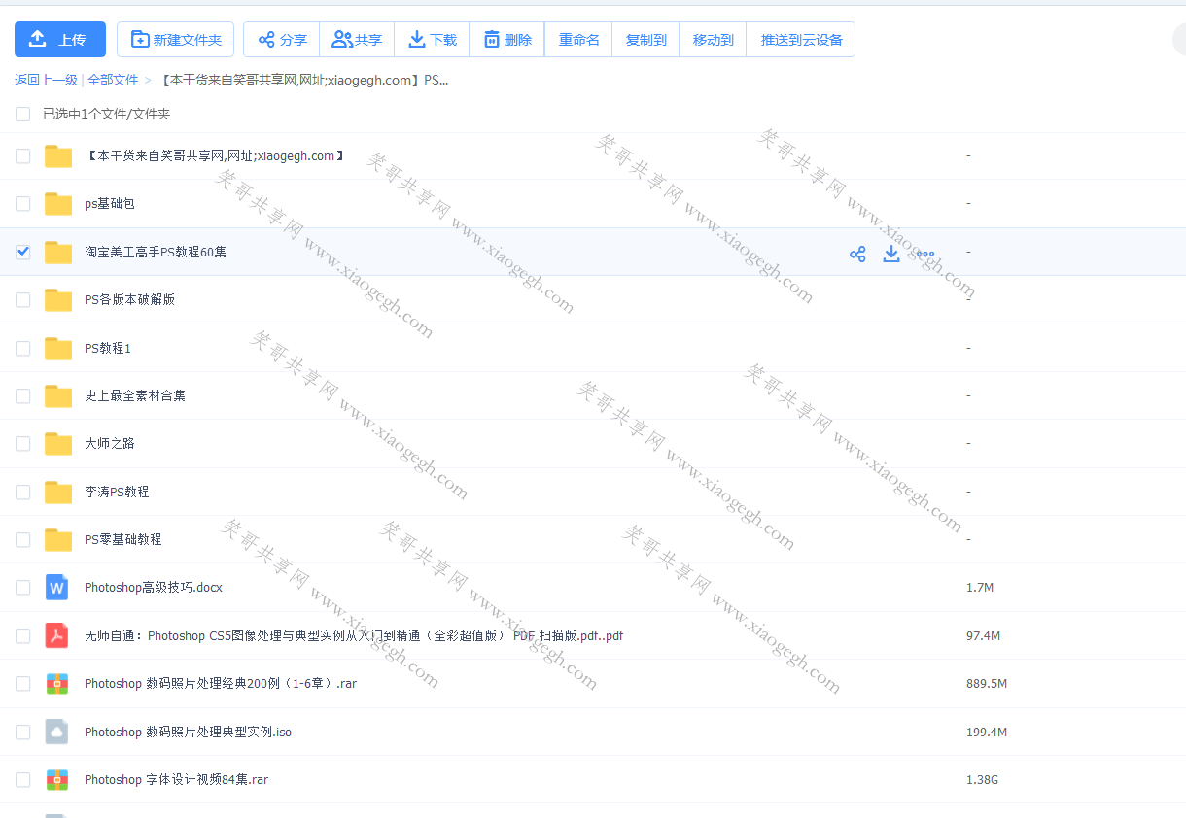Click download icon on 淘宝美工高手PS教程60集 row
1186x818 pixels.
(x=890, y=254)
